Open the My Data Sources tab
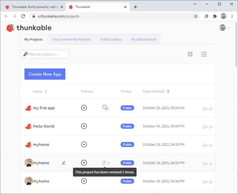 (x=144, y=39)
